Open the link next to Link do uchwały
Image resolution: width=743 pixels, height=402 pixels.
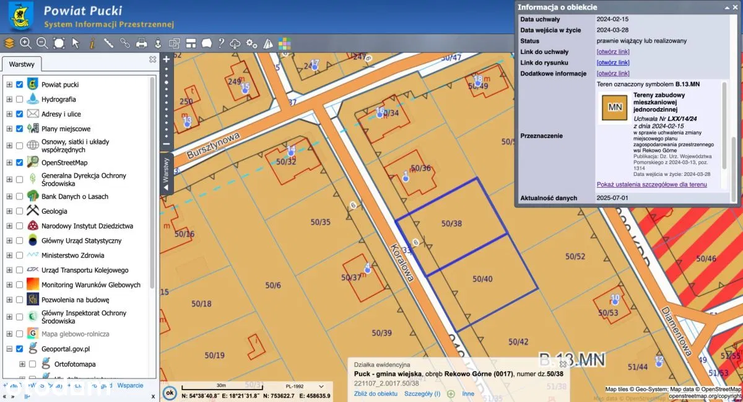(x=612, y=52)
